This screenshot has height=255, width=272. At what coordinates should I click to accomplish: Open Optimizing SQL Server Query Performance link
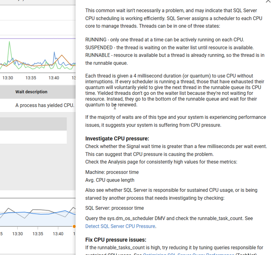(188, 254)
